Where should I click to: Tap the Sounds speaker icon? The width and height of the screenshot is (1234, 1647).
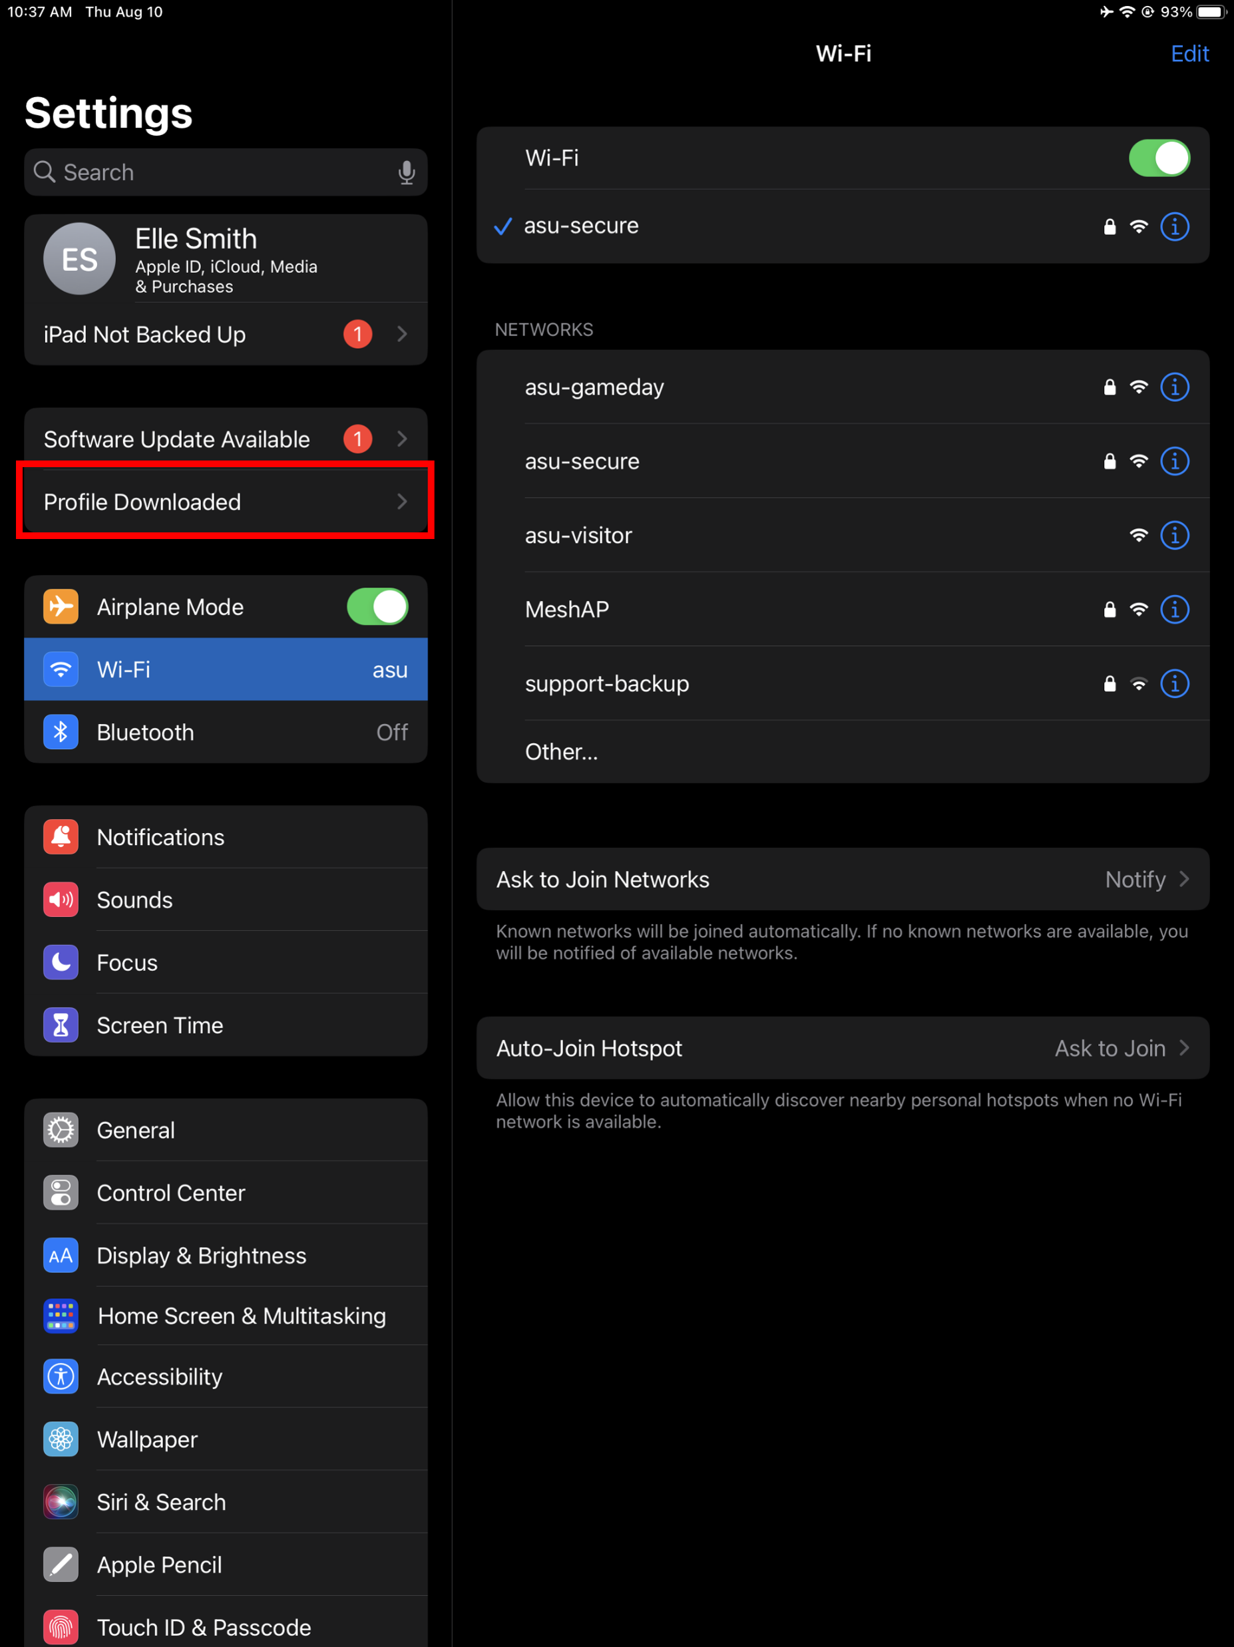click(x=61, y=900)
